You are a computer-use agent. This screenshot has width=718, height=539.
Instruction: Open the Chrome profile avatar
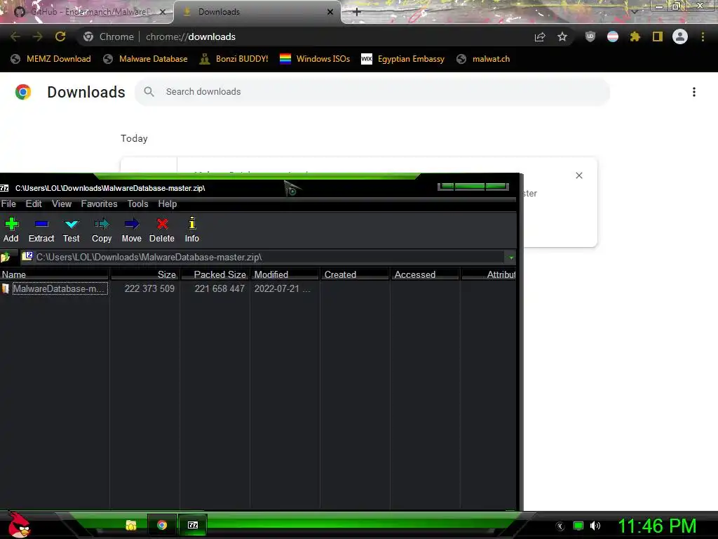[680, 36]
